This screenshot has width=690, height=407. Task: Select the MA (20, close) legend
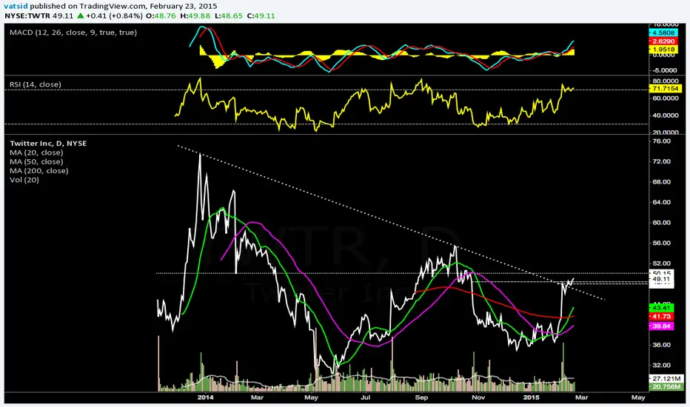pos(36,152)
